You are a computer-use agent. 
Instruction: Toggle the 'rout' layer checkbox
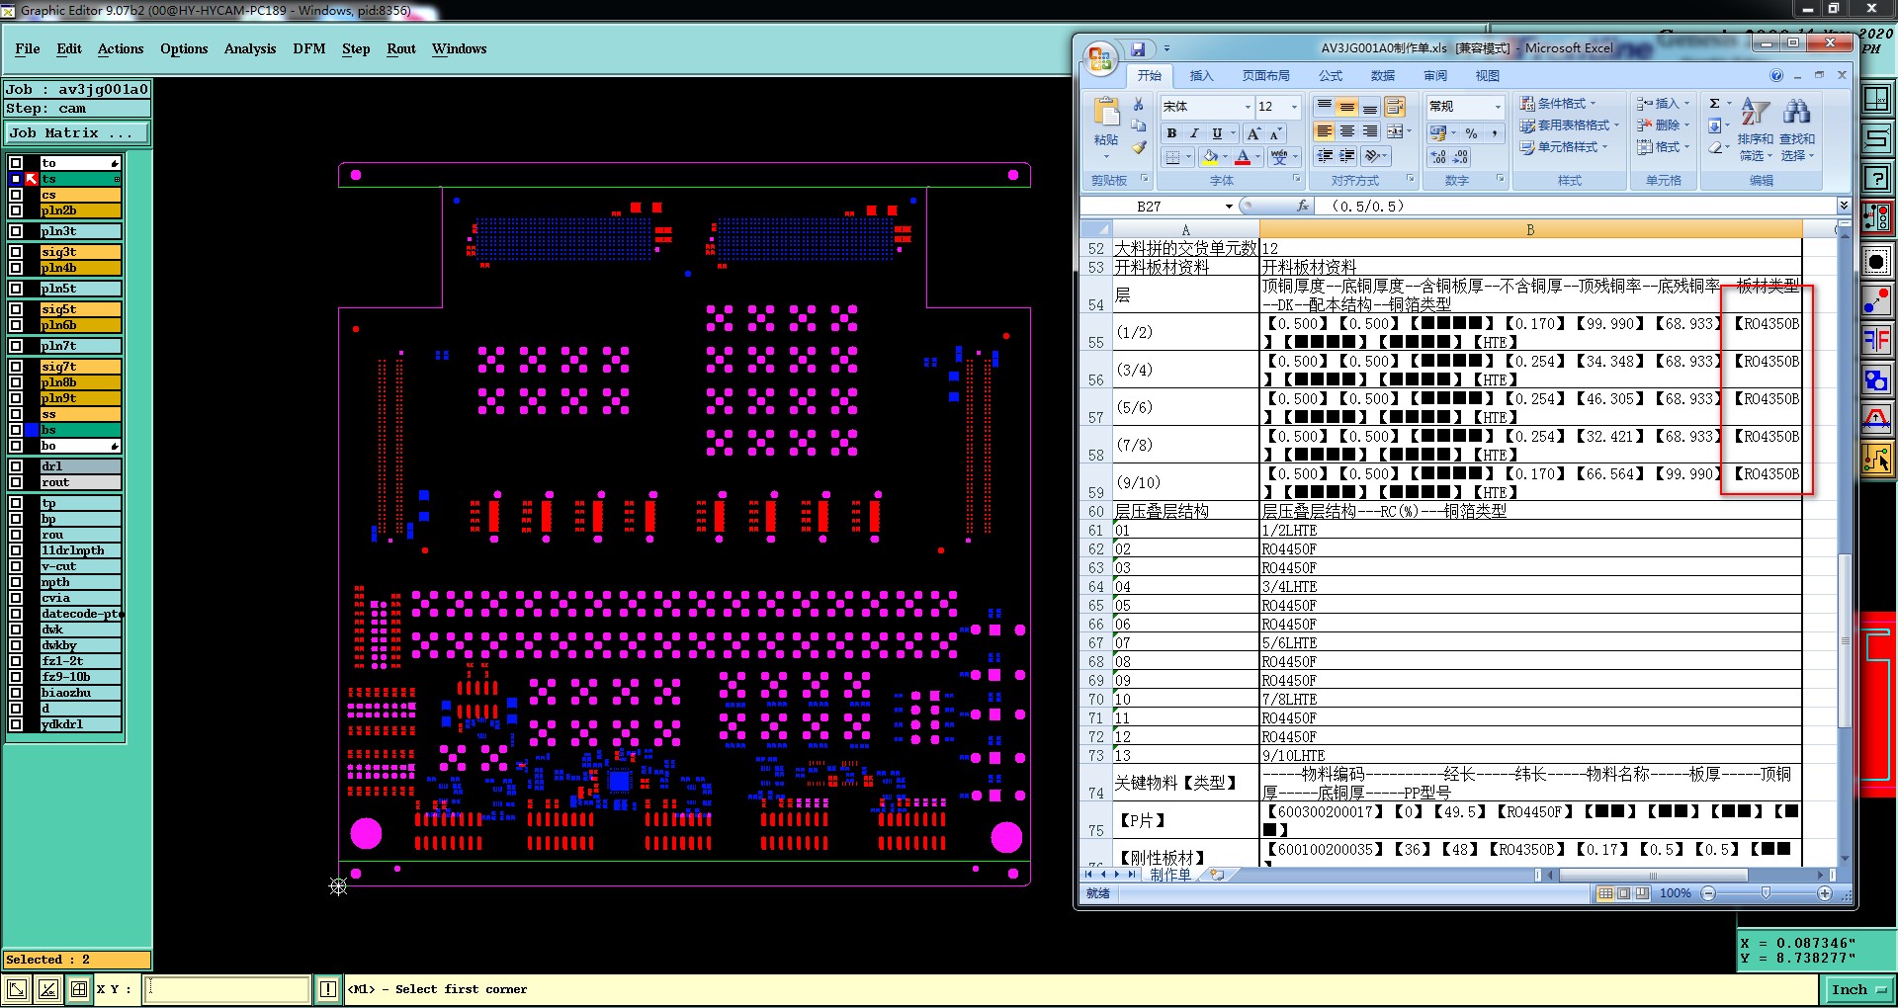point(16,482)
